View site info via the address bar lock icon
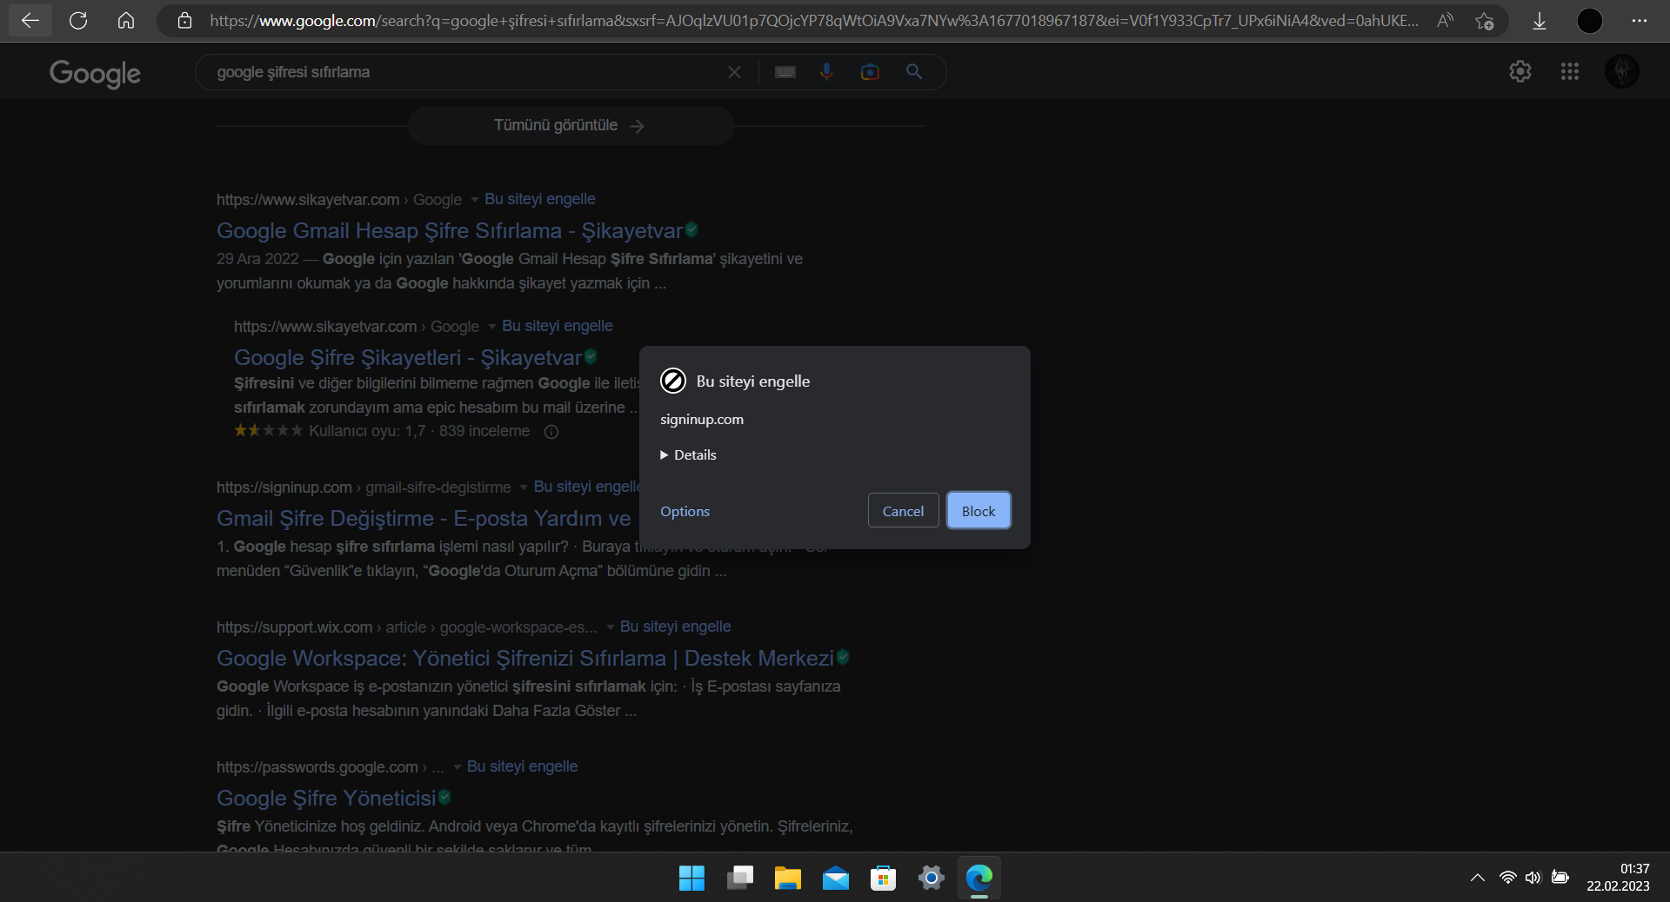1670x902 pixels. (184, 21)
